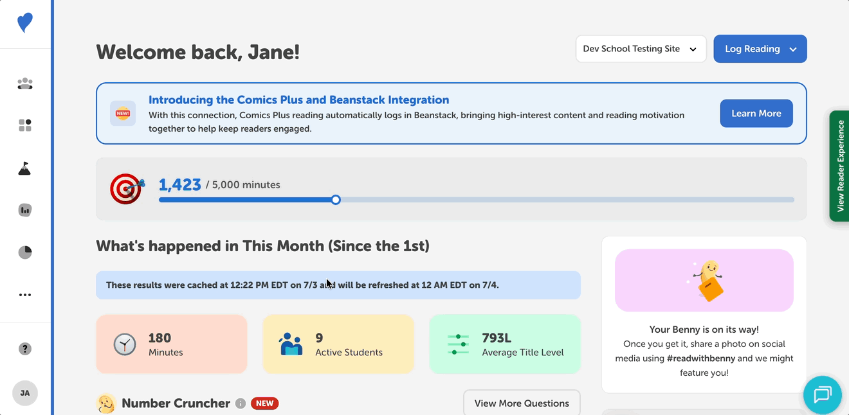Click the question mark help icon
Screen dimensions: 849x415
25,349
